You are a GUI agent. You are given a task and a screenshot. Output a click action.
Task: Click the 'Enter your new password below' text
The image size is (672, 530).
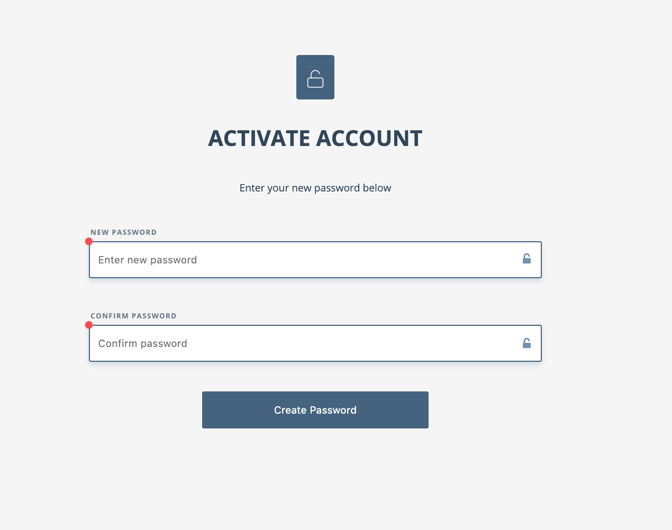coord(315,188)
